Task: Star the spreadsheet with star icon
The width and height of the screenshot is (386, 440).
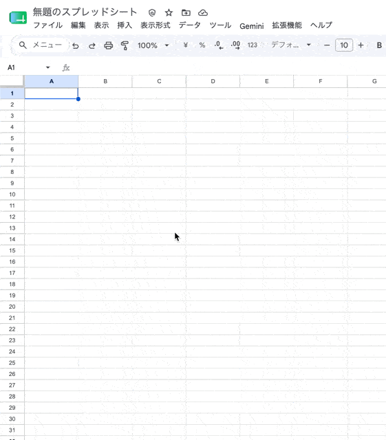Action: click(x=169, y=12)
